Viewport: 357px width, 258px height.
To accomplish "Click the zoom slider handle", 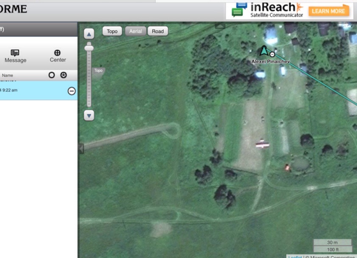I will [x=89, y=48].
